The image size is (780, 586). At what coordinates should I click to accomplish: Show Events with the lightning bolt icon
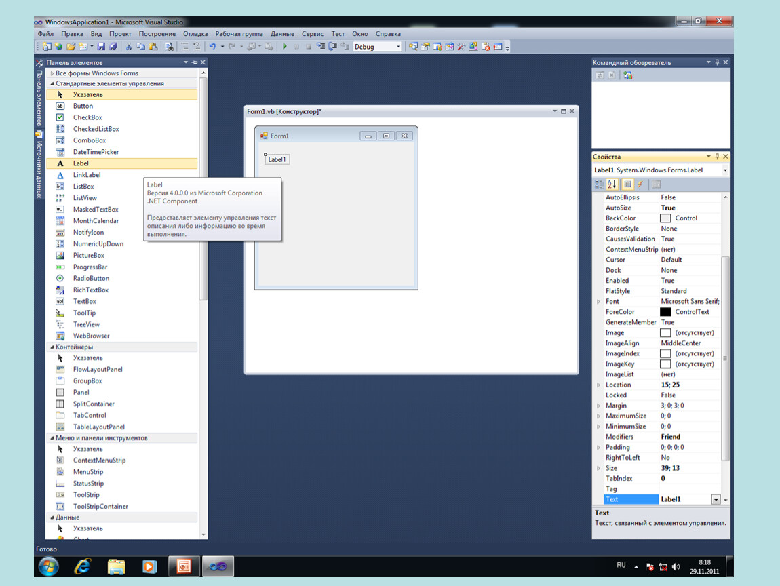click(x=641, y=184)
